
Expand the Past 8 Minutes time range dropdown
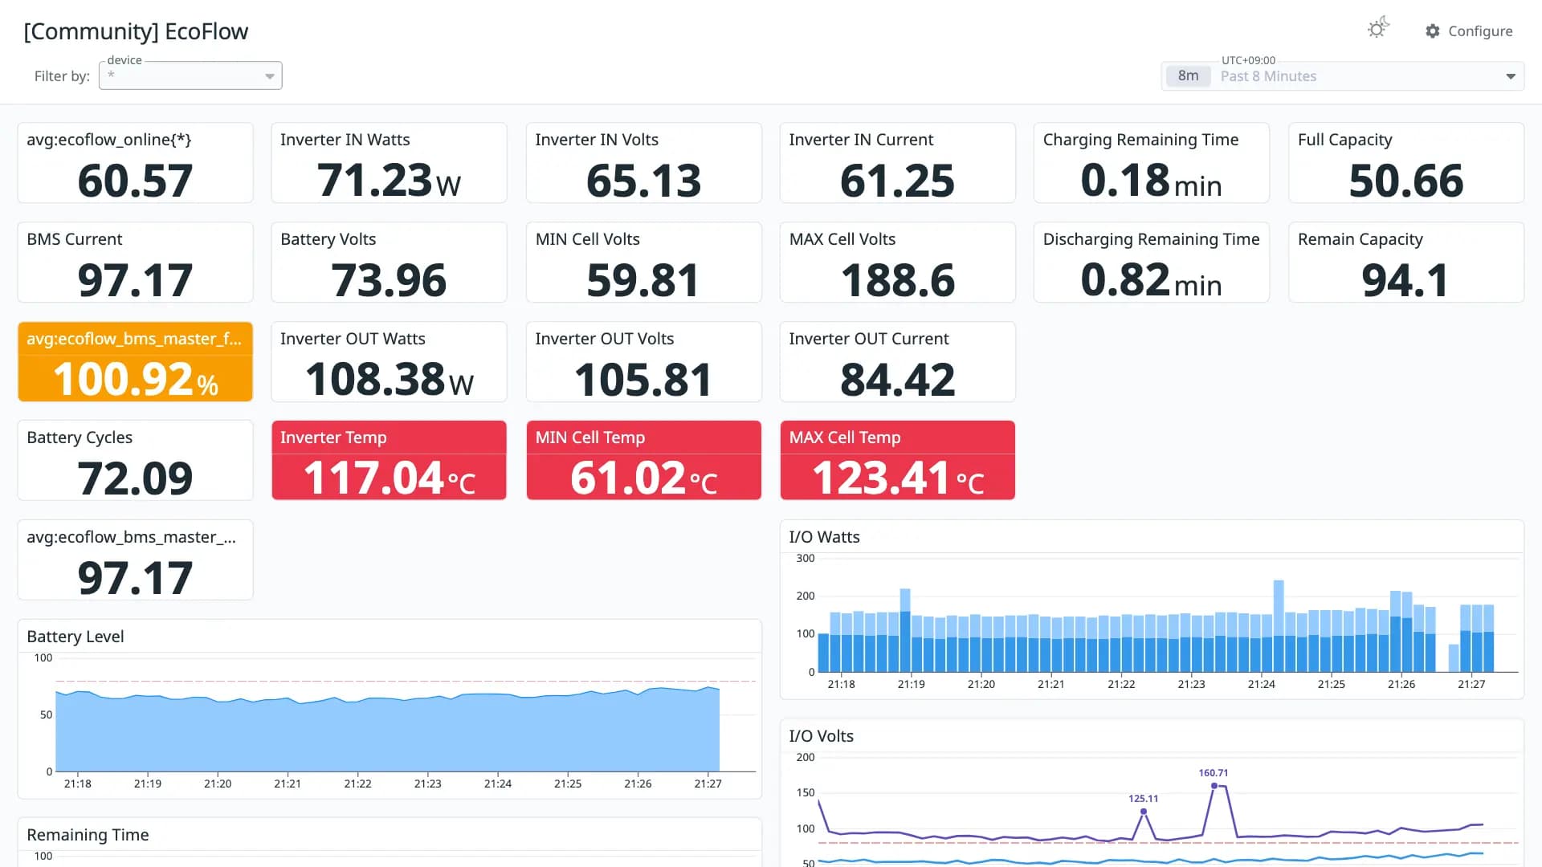[x=1342, y=76]
